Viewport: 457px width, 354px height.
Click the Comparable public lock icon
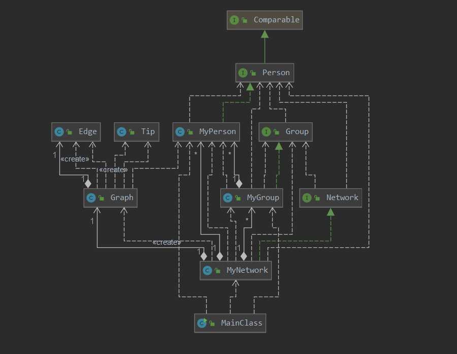coord(245,20)
